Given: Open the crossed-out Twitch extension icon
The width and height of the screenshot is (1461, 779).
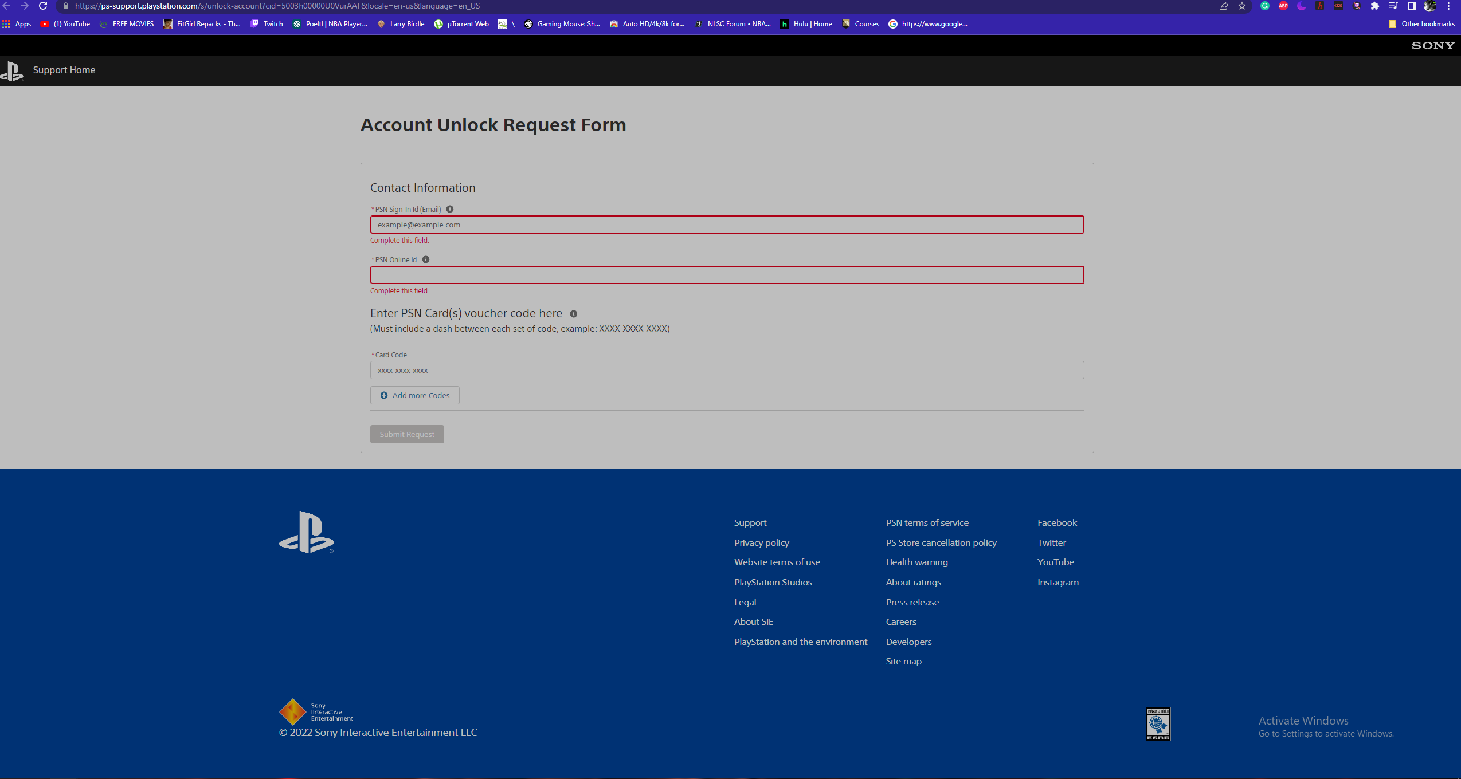Looking at the screenshot, I should tap(1357, 6).
